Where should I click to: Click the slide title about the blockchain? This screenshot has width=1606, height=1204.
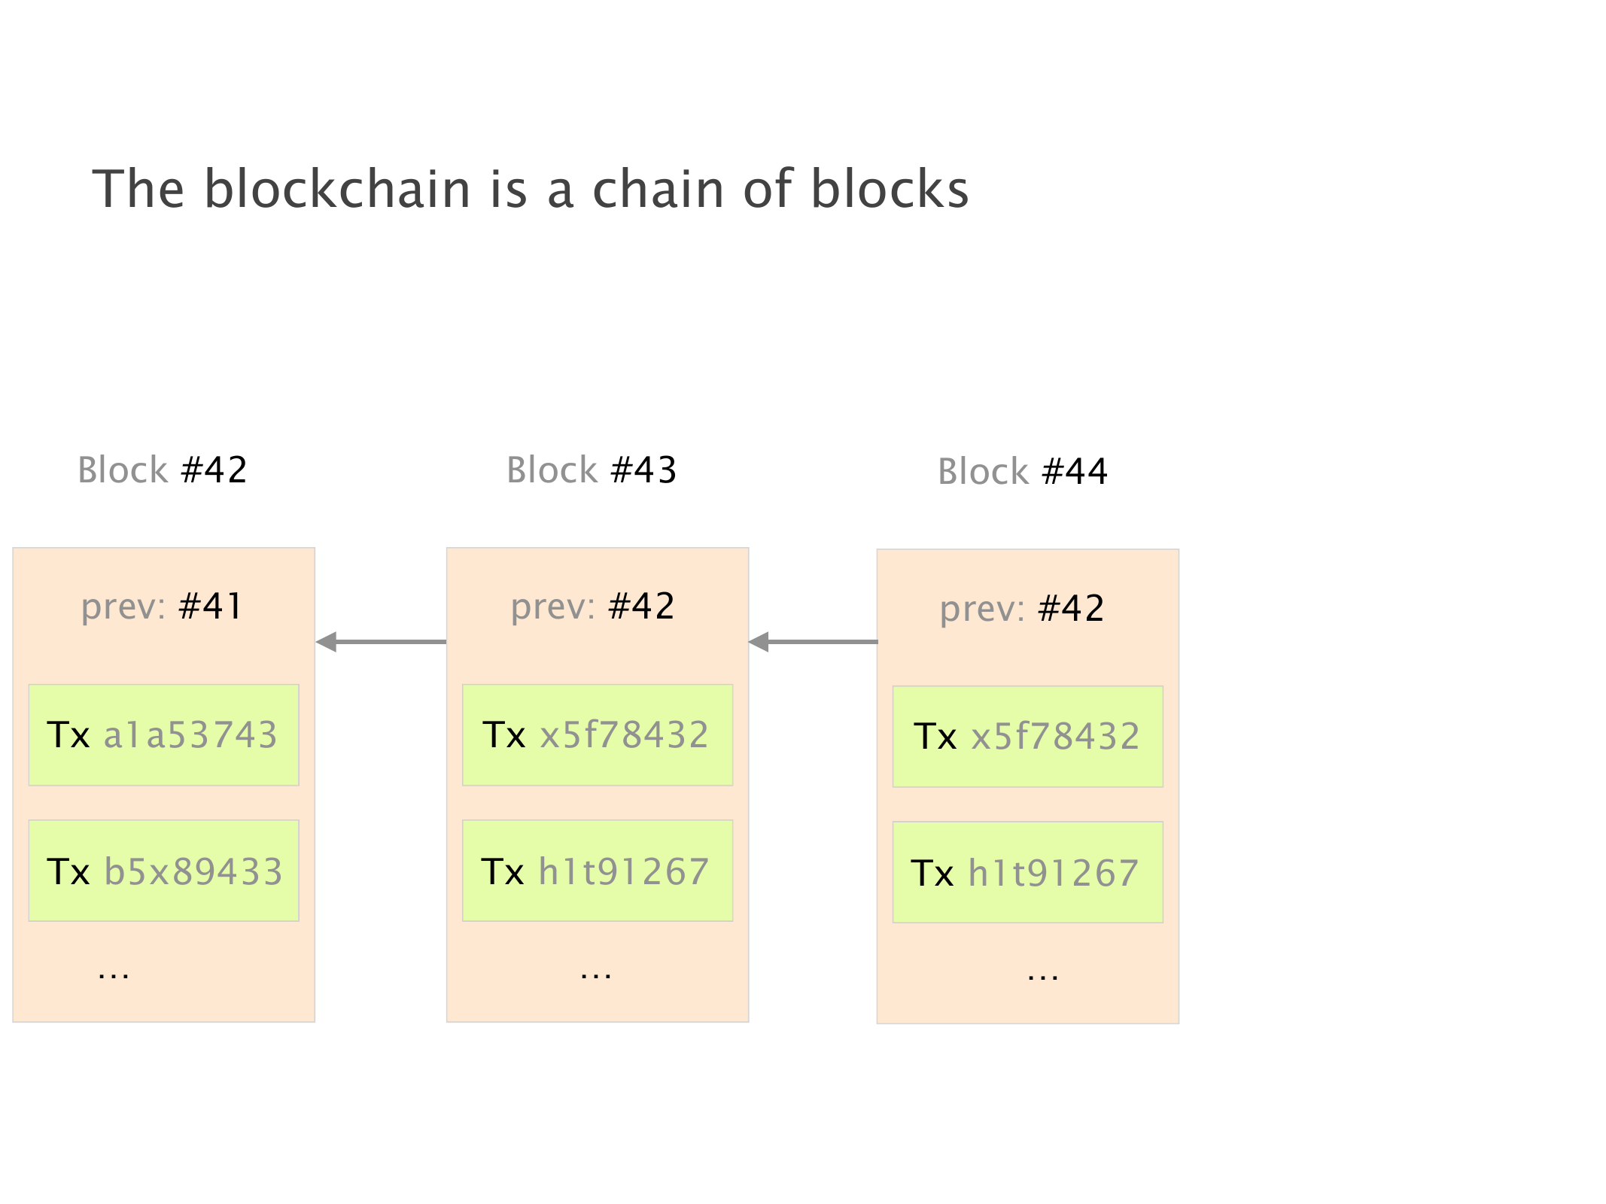[530, 188]
